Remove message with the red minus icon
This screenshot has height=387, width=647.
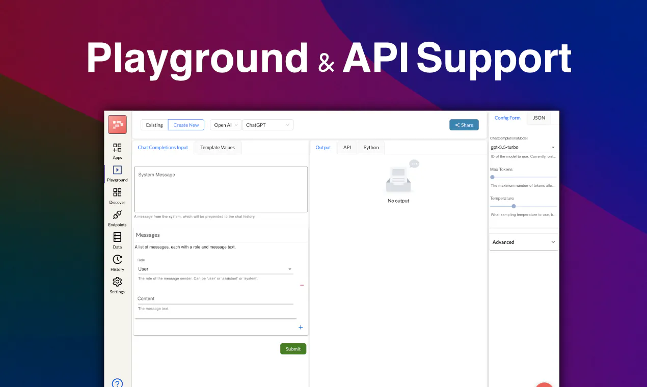point(302,285)
